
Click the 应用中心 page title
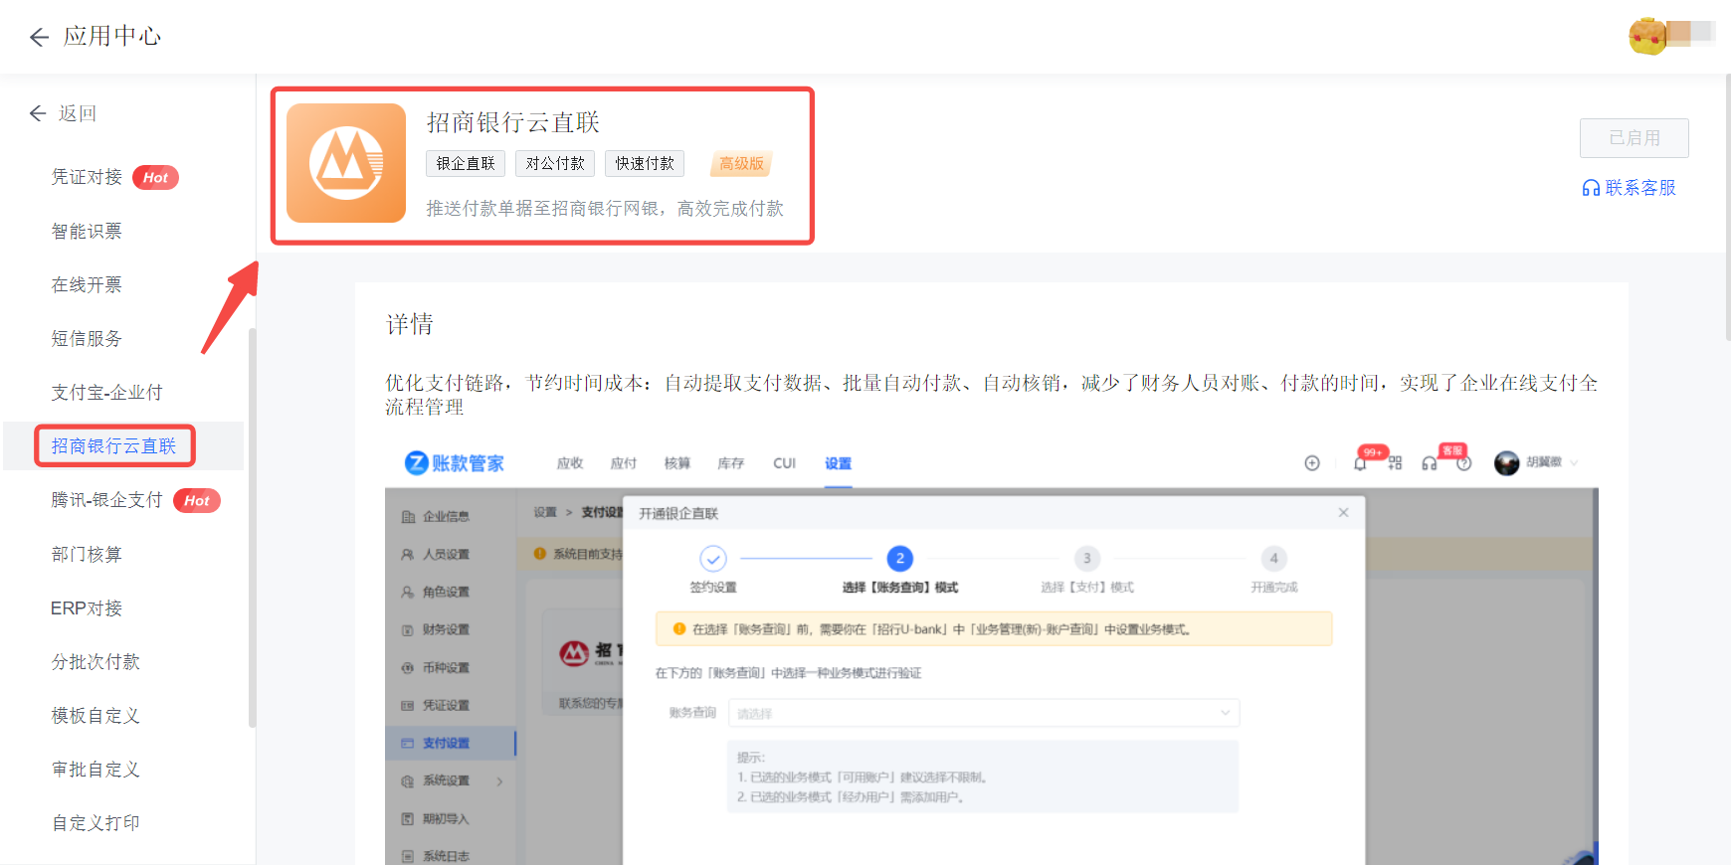pos(112,37)
